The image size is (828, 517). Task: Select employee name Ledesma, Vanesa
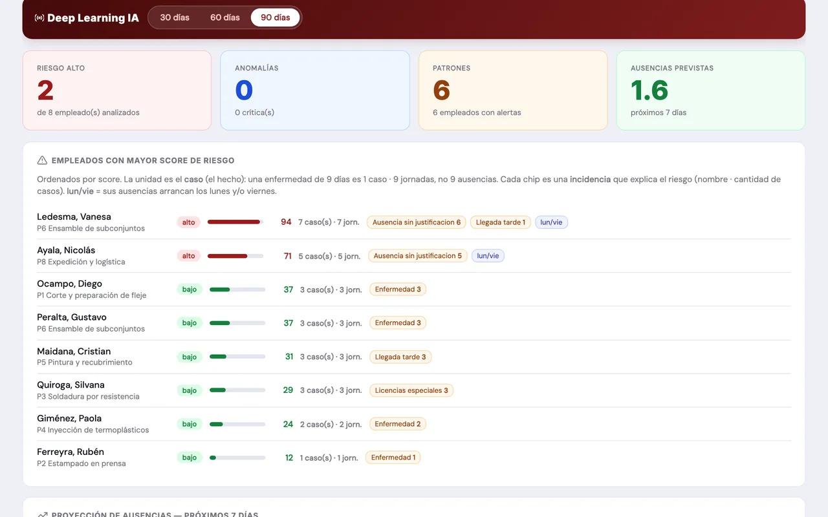74,216
